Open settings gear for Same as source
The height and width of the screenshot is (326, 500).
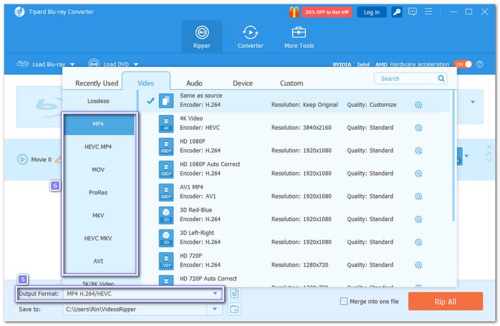click(x=418, y=105)
